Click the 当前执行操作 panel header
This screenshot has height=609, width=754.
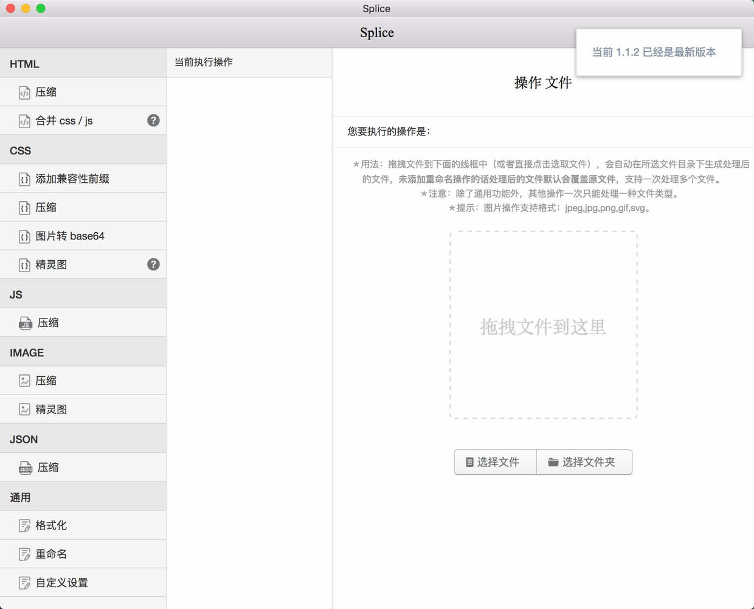click(249, 62)
